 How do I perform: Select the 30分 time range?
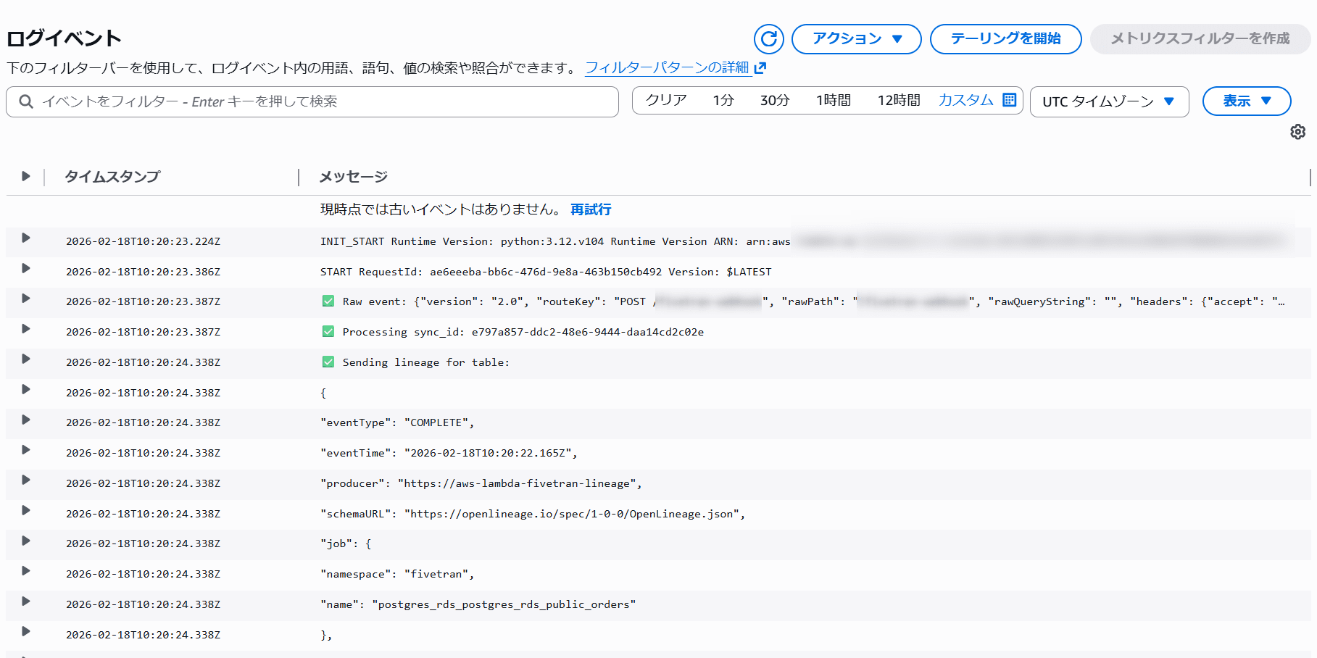pyautogui.click(x=774, y=100)
